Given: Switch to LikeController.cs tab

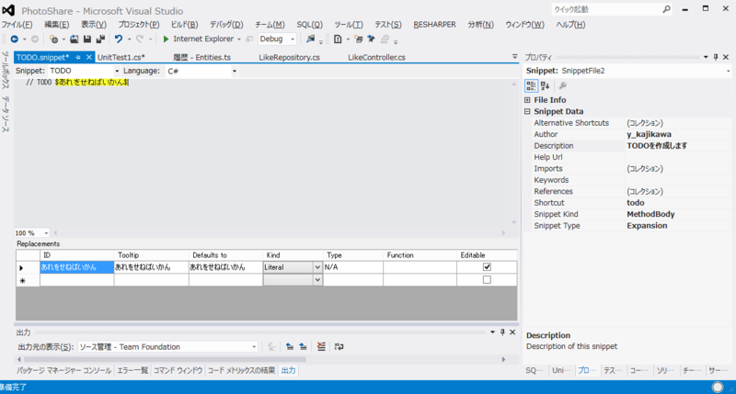Looking at the screenshot, I should [376, 57].
